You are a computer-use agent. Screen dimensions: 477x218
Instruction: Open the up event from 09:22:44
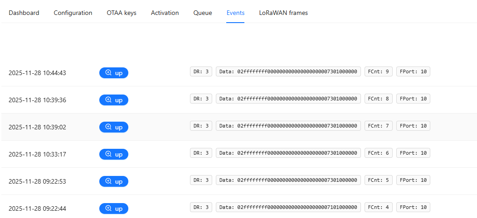[114, 209]
